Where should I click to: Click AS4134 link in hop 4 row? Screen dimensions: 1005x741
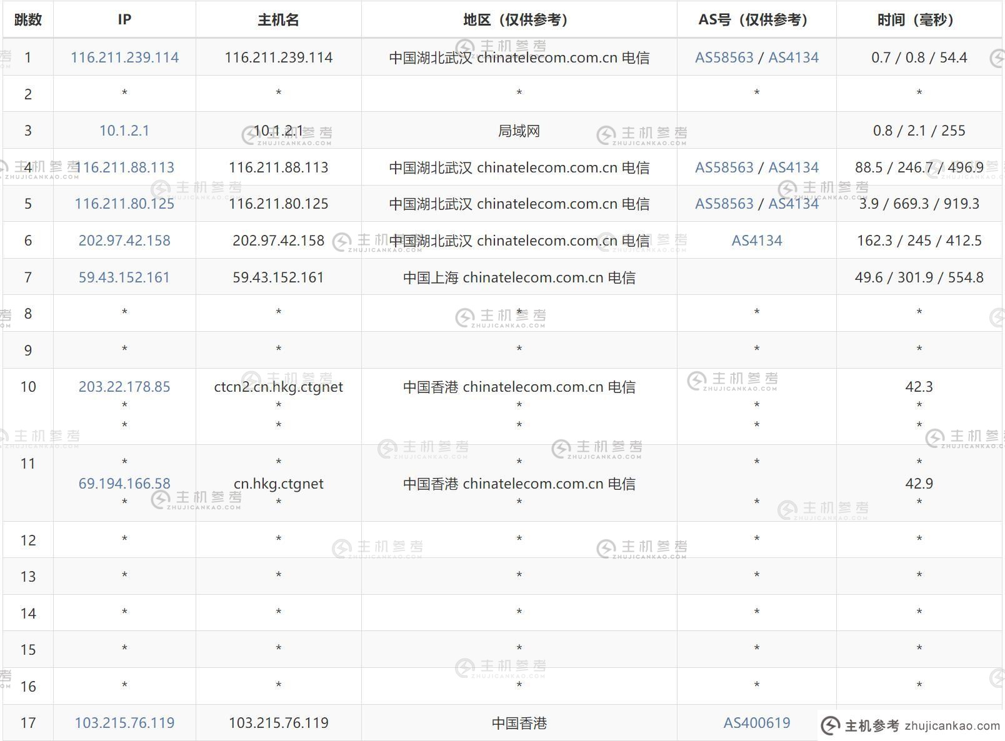pyautogui.click(x=793, y=167)
